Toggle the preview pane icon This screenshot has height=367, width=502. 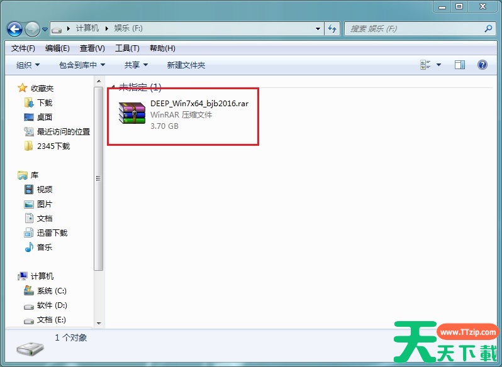(460, 65)
